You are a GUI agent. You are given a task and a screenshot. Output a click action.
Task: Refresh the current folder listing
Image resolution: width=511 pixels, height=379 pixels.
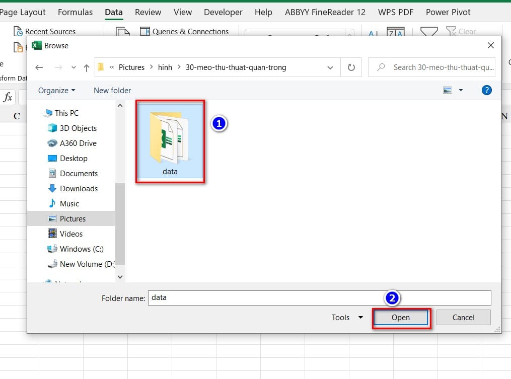pyautogui.click(x=351, y=67)
